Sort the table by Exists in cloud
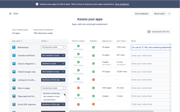The height and width of the screenshot is (112, 180). (x=79, y=41)
